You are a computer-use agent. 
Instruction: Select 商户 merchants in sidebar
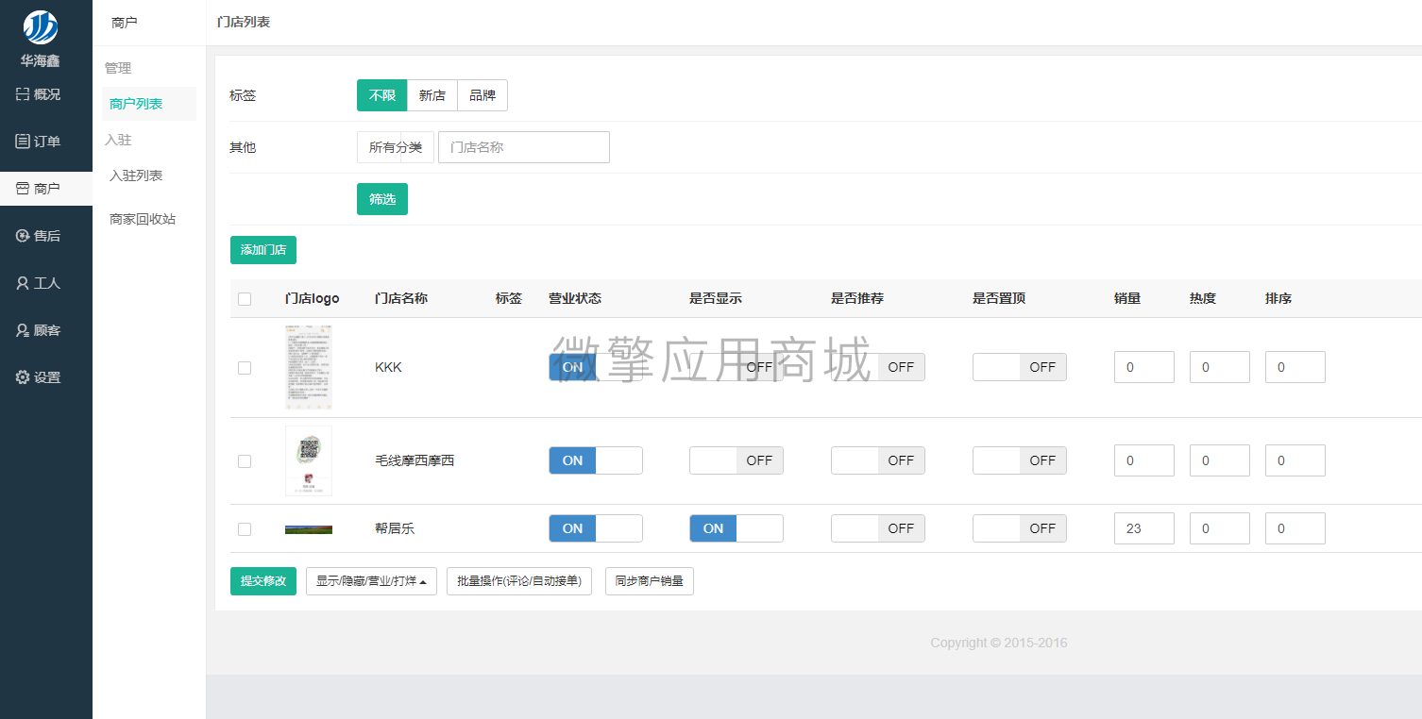(x=46, y=189)
